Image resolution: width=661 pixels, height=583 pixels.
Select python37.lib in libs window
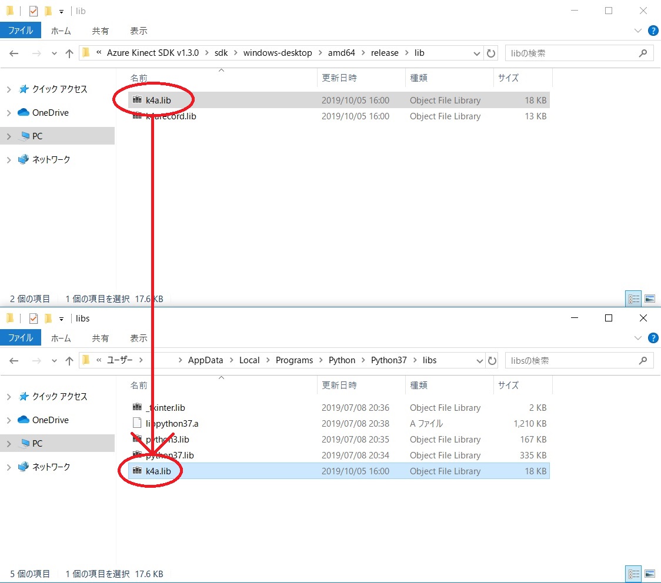coord(339,455)
